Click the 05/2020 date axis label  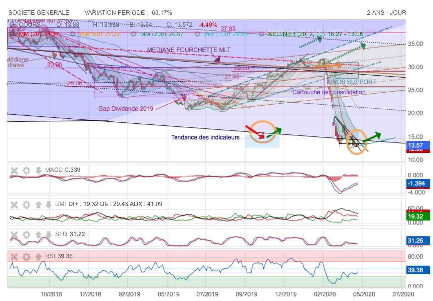coord(364,294)
